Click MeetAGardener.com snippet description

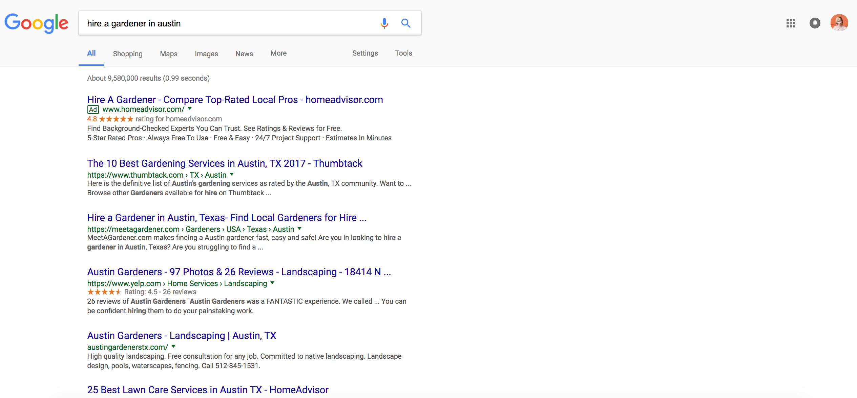pos(244,242)
